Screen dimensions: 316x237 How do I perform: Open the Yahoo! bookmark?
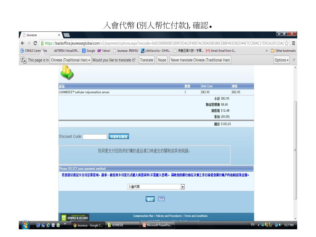pos(104,51)
